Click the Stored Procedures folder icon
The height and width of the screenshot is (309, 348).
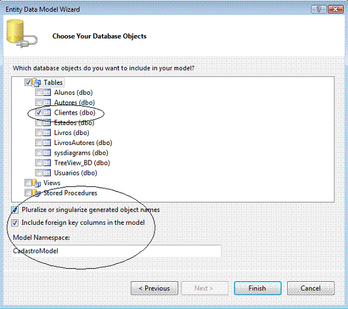[37, 193]
